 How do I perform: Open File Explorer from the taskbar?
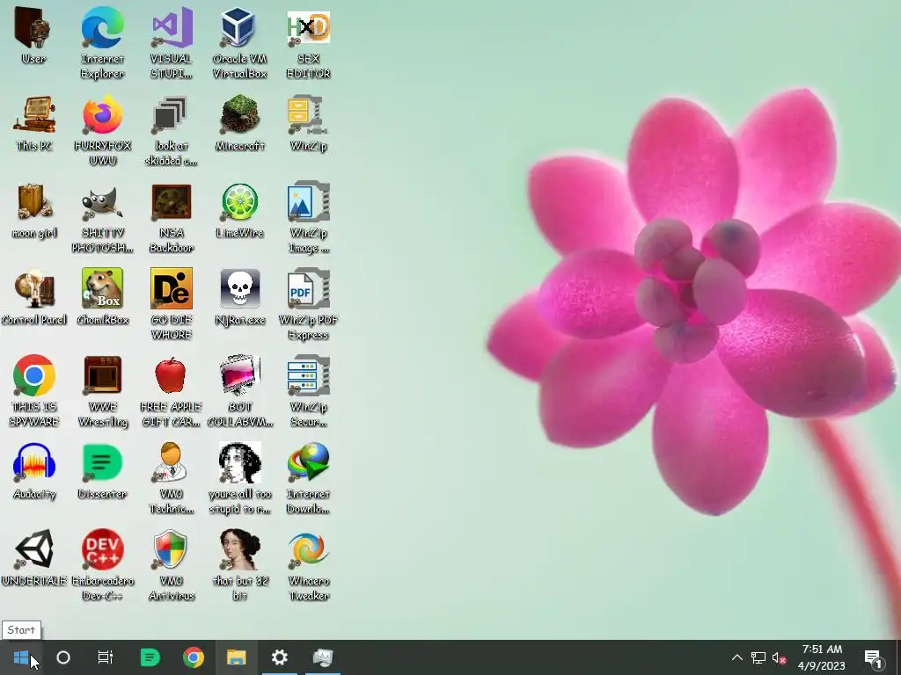236,657
